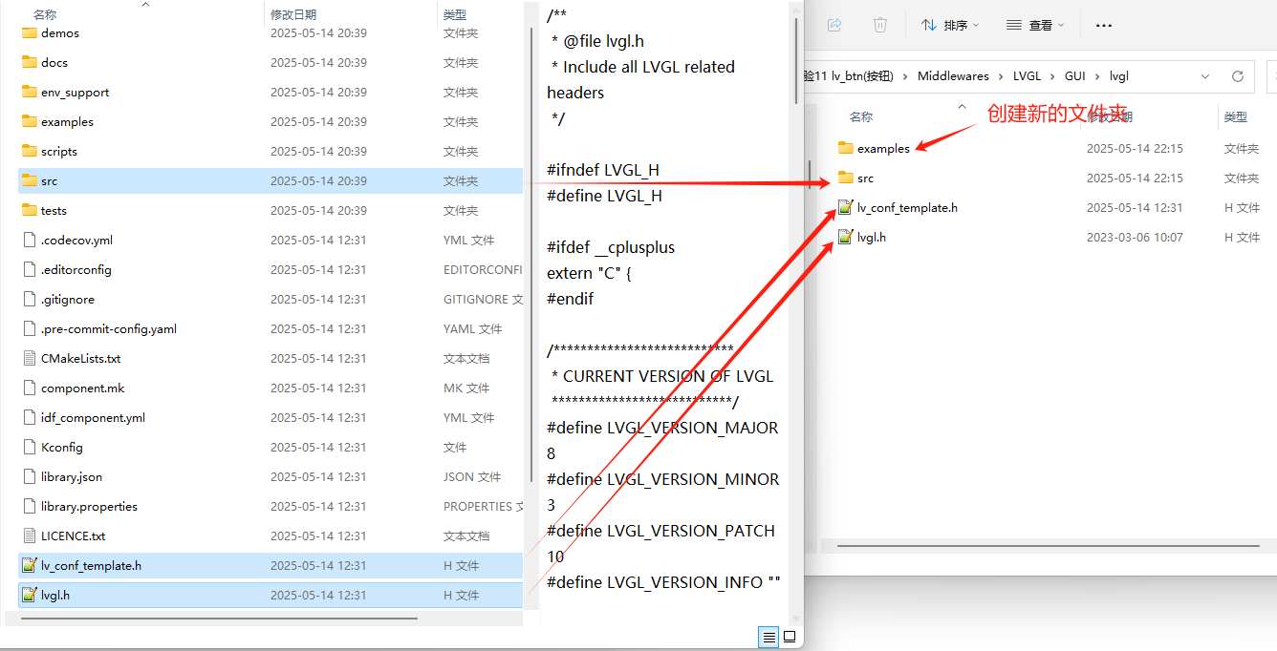This screenshot has height=651, width=1277.
Task: Click the scripts folder name
Action: (x=59, y=152)
